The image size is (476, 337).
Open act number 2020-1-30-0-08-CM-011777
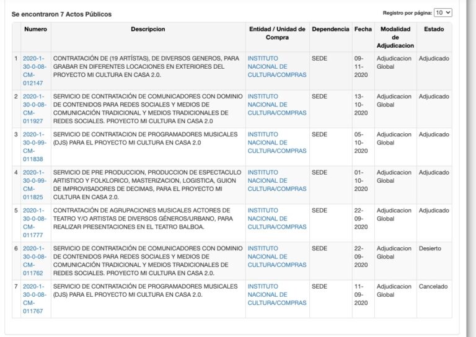click(34, 222)
